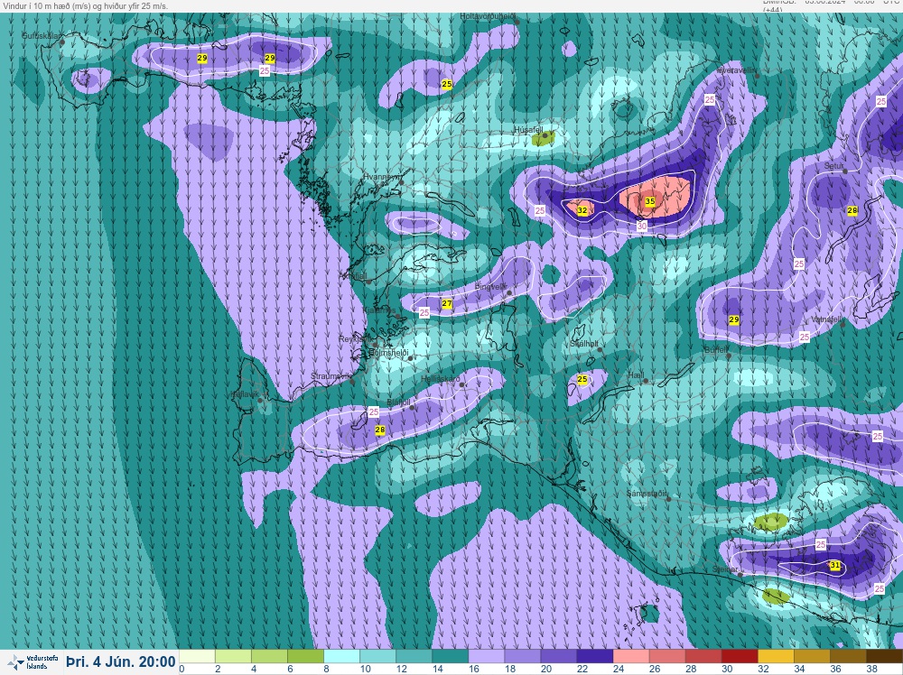Select the 6–8 m/s dark green legend swatch
The height and width of the screenshot is (675, 903).
[305, 657]
